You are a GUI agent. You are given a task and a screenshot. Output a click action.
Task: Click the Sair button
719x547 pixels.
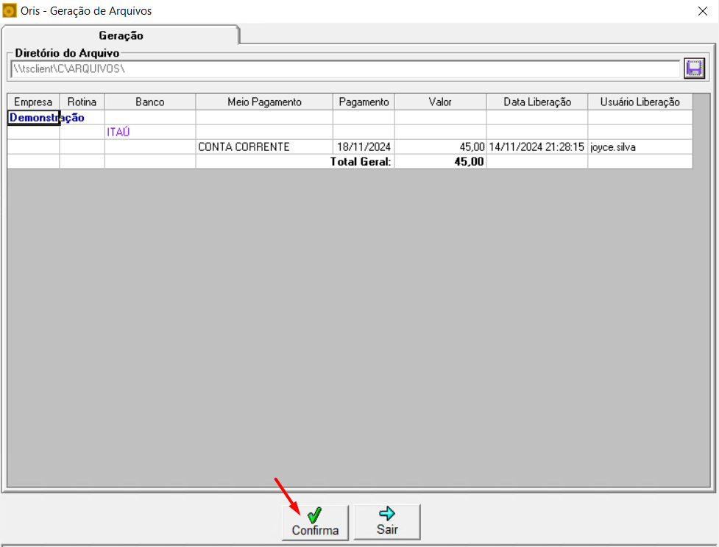387,522
